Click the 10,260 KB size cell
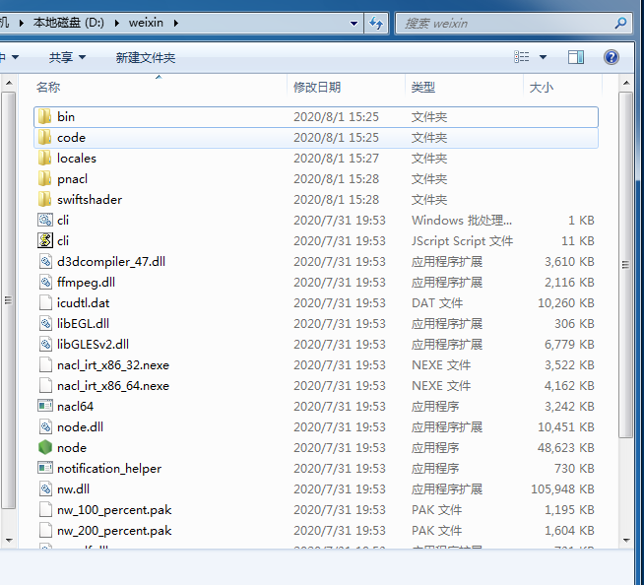 coord(566,302)
